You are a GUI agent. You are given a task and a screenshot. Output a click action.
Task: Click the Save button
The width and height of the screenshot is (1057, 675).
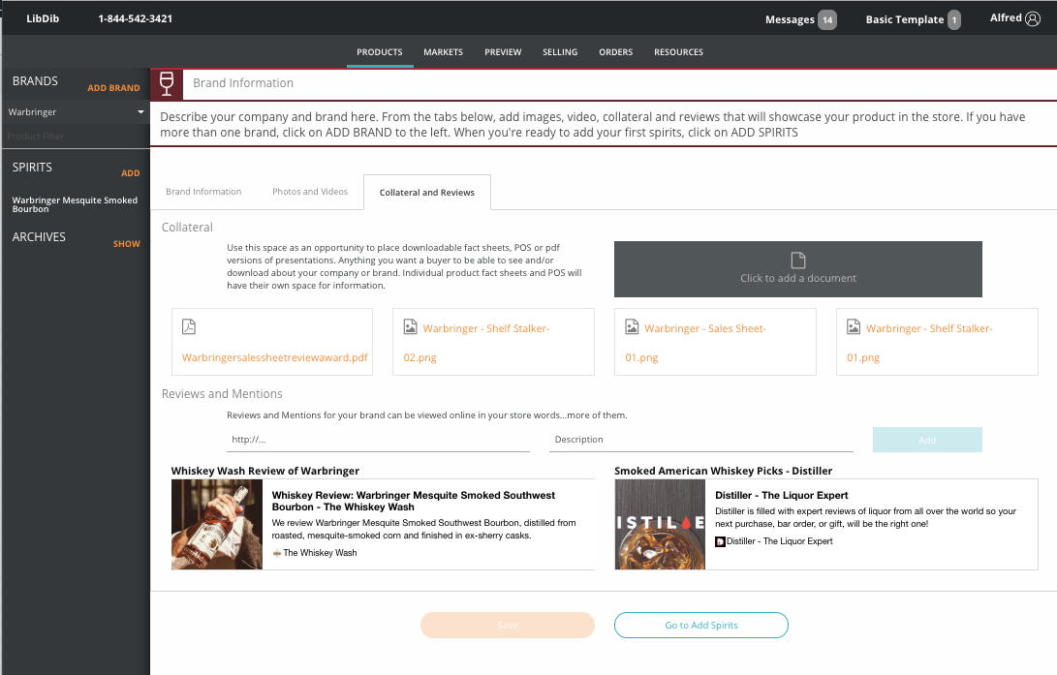click(508, 626)
